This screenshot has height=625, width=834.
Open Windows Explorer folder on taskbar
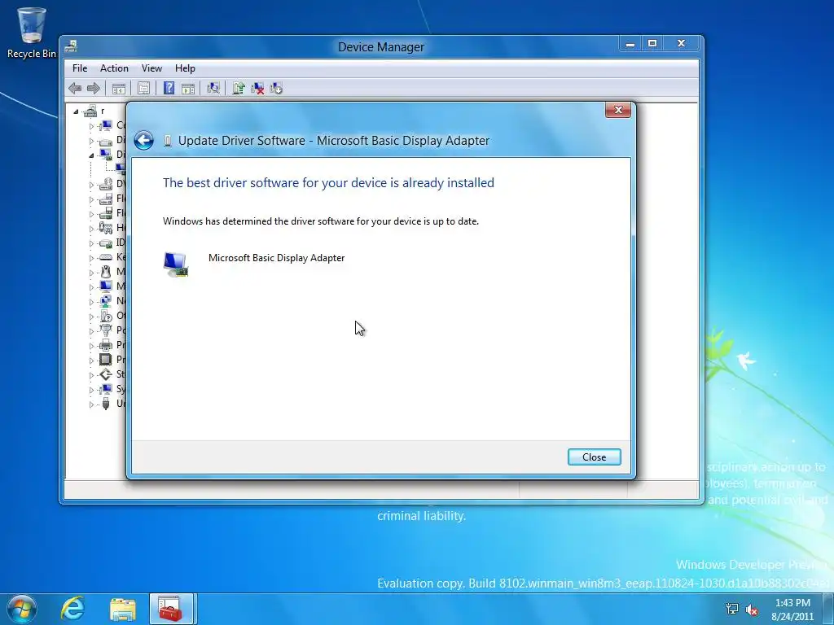123,609
